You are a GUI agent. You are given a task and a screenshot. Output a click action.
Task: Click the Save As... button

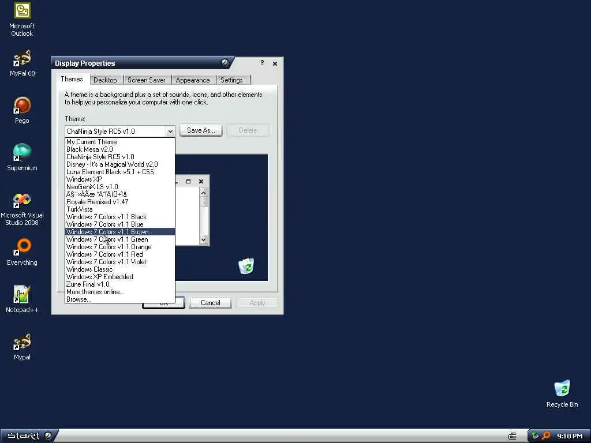pyautogui.click(x=201, y=130)
